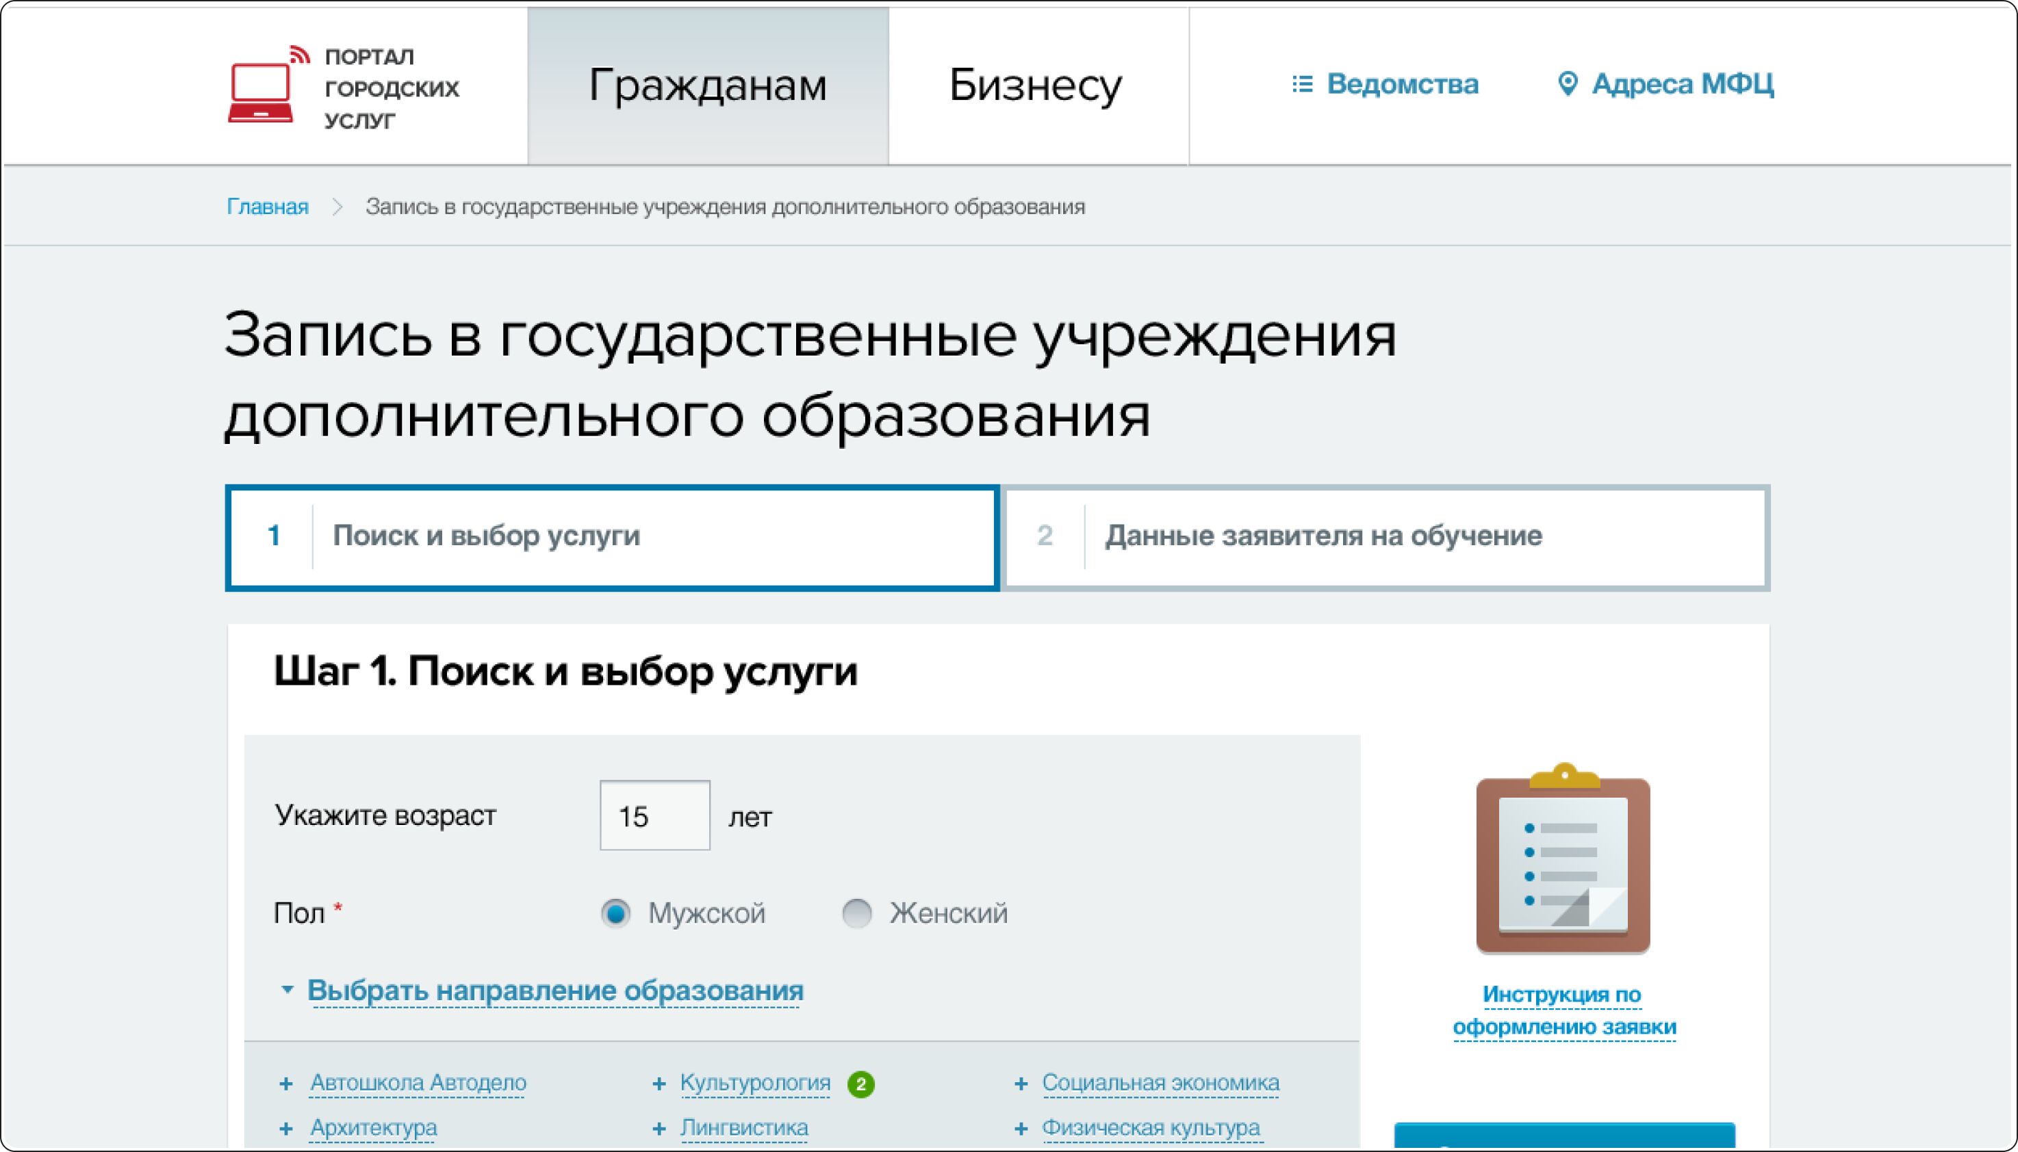Select the Мужской gender radio button

click(615, 913)
